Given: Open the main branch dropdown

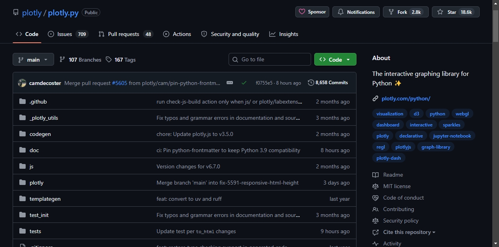Looking at the screenshot, I should coord(33,59).
